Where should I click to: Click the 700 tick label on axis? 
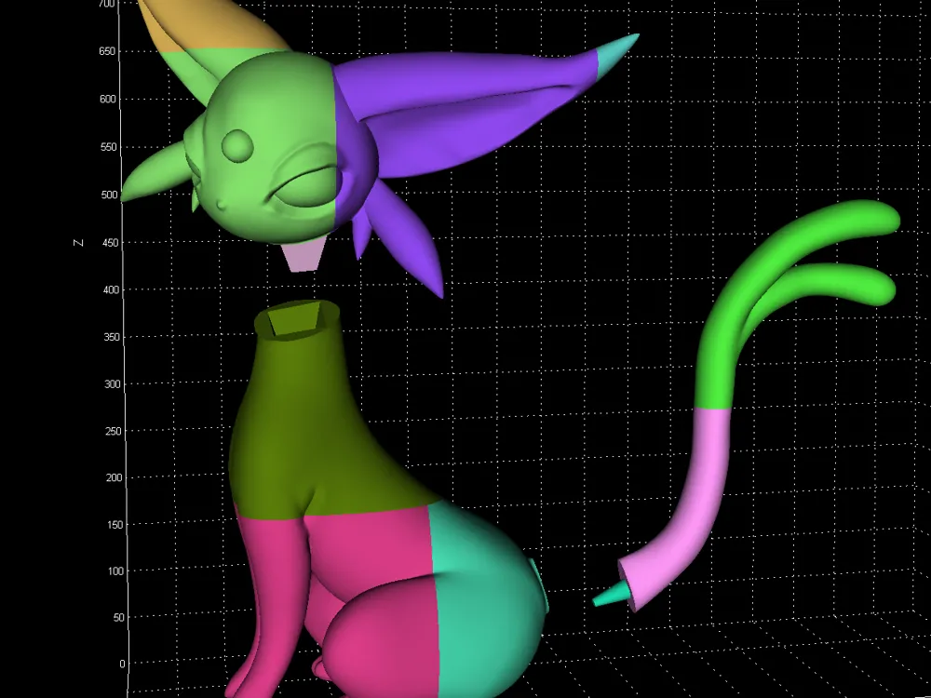pos(106,5)
